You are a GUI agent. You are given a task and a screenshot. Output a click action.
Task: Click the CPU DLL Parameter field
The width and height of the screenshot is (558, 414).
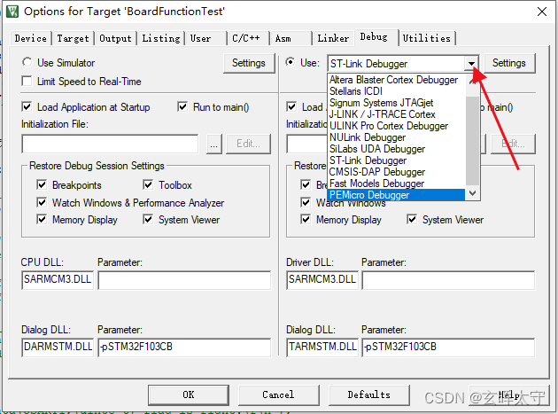point(184,279)
